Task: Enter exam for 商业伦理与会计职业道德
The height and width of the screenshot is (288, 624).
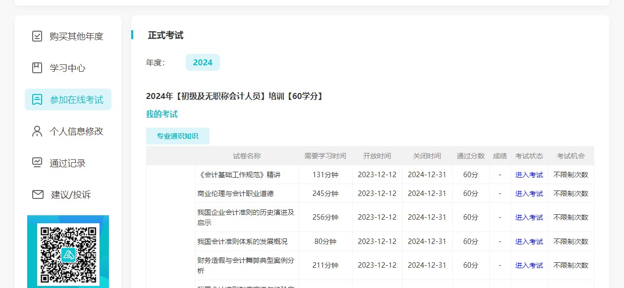Action: point(529,193)
